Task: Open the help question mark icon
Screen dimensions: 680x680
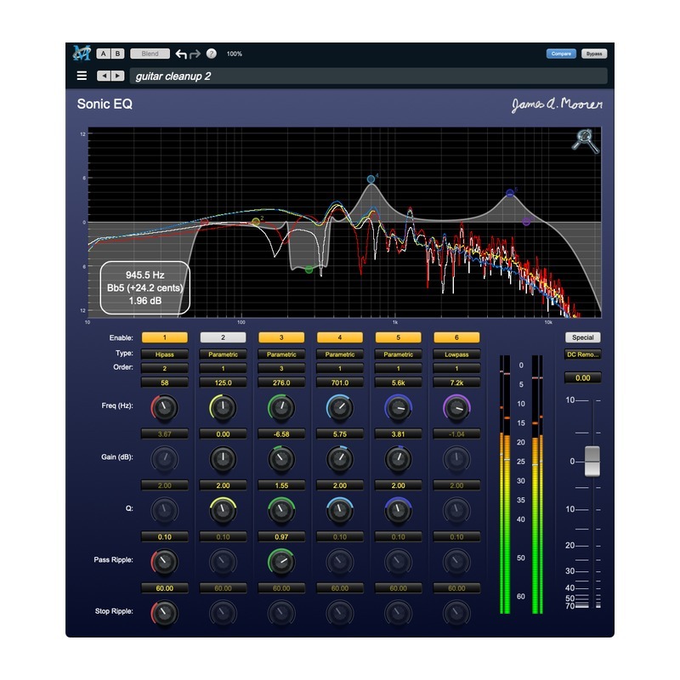Action: 211,54
